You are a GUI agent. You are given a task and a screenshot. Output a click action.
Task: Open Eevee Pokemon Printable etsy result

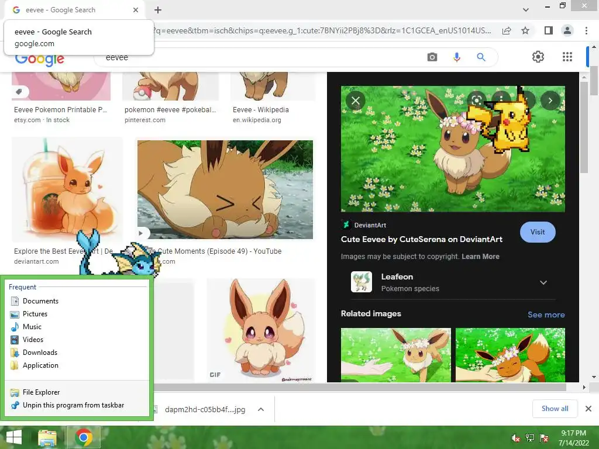(60, 109)
